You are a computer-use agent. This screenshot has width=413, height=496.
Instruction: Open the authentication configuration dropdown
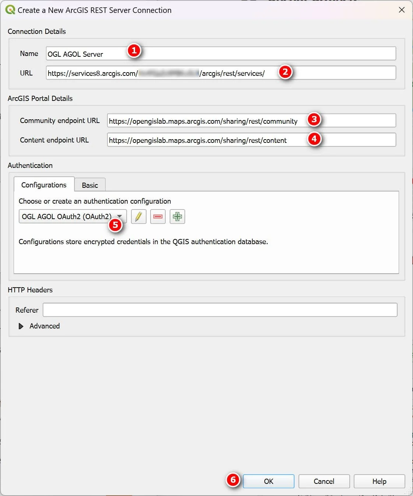point(120,217)
